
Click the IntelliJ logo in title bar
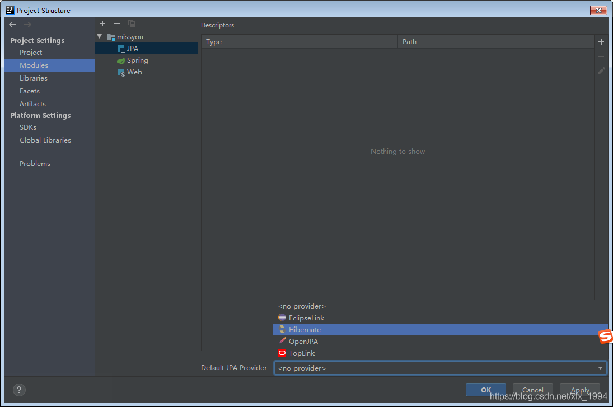(10, 10)
